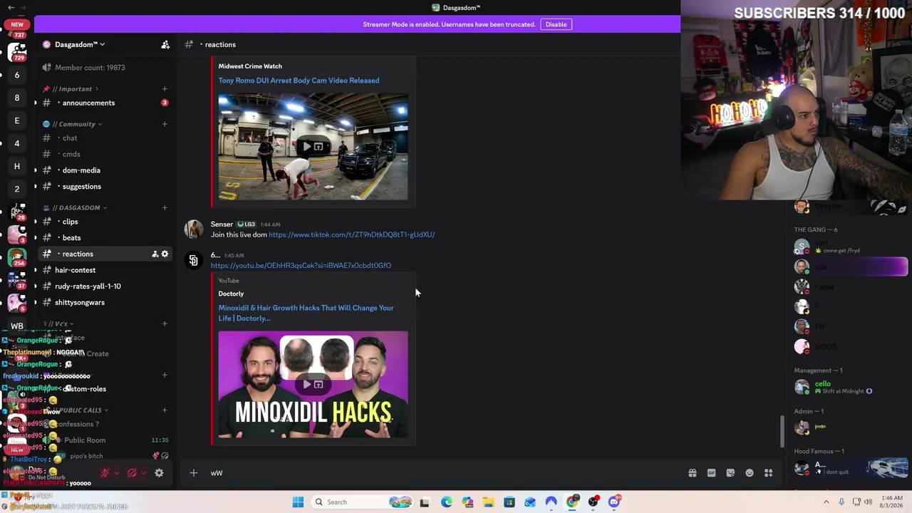
Task: Show hidden system tray icons
Action: 826,502
